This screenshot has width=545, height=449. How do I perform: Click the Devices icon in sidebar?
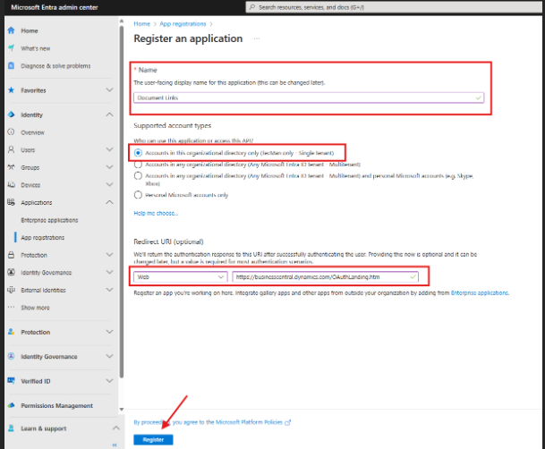tap(10, 184)
